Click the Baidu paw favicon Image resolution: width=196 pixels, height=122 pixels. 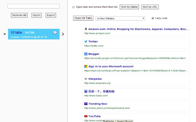pyautogui.click(x=86, y=91)
